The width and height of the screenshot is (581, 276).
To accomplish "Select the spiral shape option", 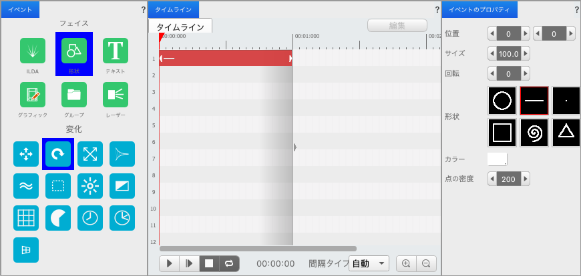I will tap(534, 133).
